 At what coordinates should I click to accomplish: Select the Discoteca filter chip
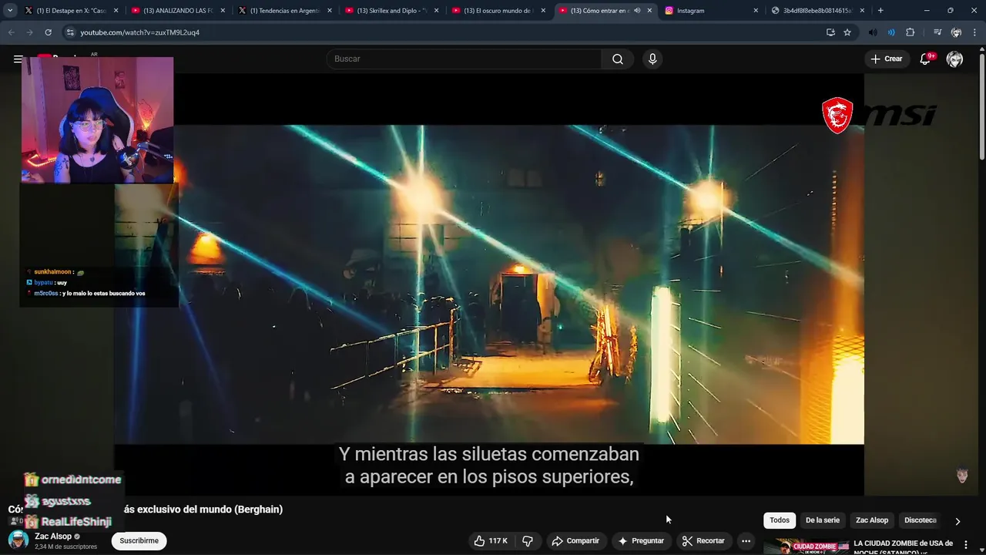click(x=920, y=520)
